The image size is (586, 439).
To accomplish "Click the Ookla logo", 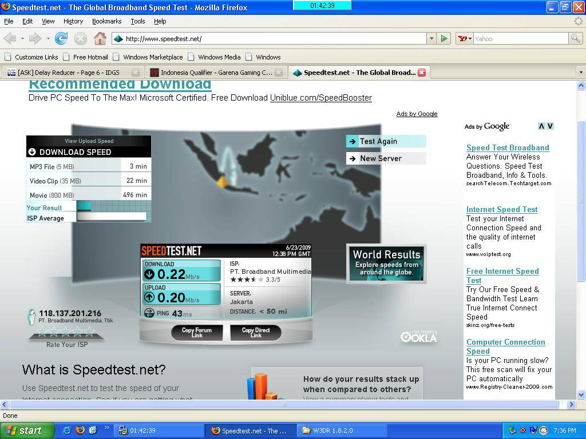I will tap(418, 336).
